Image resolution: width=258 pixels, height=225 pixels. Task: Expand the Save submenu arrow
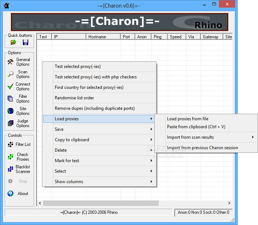(x=151, y=129)
